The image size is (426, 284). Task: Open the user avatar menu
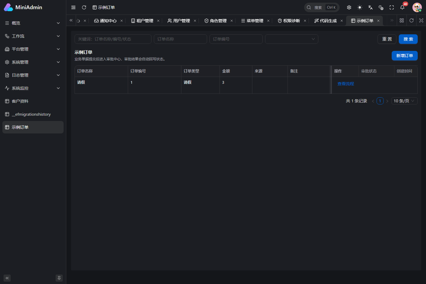(417, 7)
